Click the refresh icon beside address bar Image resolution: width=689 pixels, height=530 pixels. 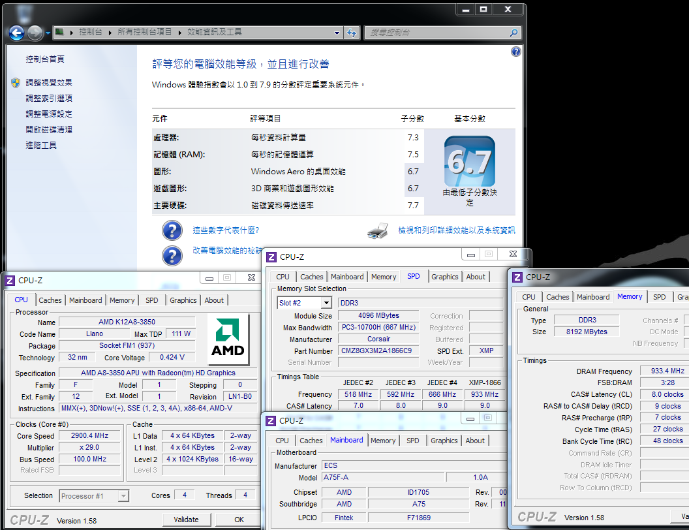point(352,33)
